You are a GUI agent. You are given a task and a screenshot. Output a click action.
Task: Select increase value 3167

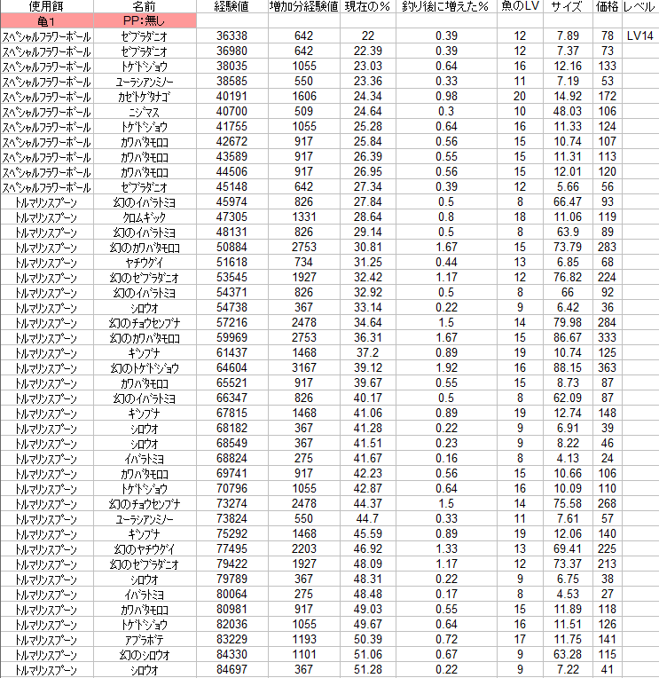[304, 368]
